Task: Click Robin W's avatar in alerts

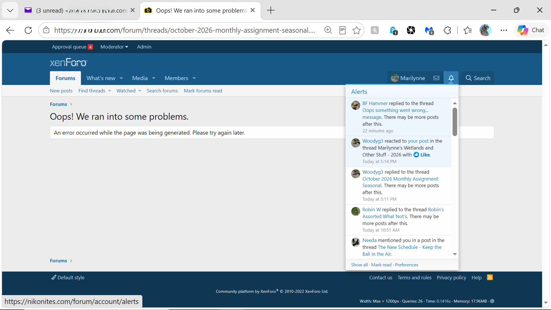Action: coord(356,212)
